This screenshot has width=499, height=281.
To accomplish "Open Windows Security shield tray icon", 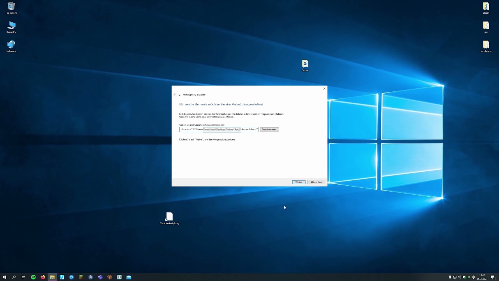I will (464, 277).
